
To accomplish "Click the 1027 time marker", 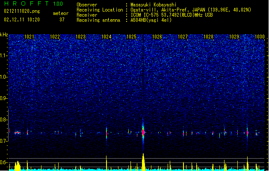I will [x=183, y=37].
